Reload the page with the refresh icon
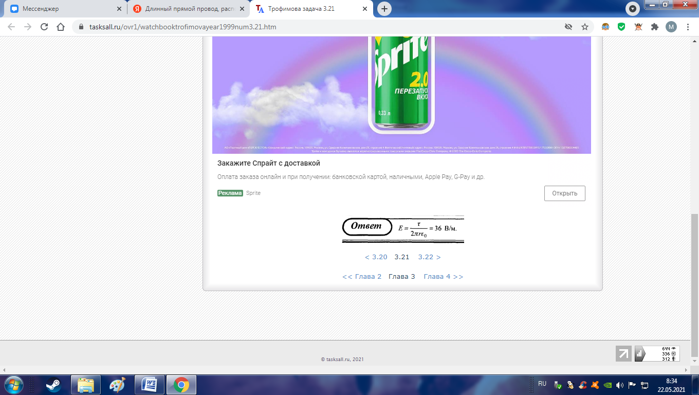The height and width of the screenshot is (395, 699). click(x=44, y=27)
